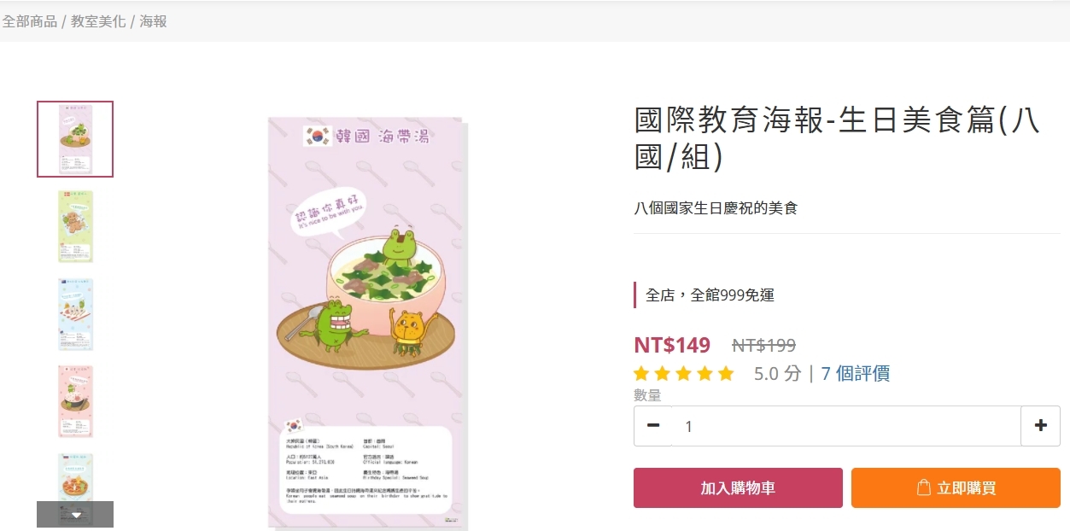Viewport: 1070px width, 531px height.
Task: Open the 7 個評價 reviews link
Action: pos(856,373)
